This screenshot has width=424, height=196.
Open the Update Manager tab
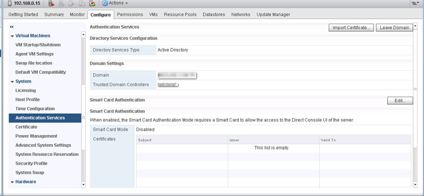273,14
